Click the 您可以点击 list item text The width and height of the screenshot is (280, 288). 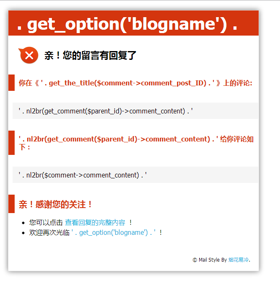pos(46,222)
